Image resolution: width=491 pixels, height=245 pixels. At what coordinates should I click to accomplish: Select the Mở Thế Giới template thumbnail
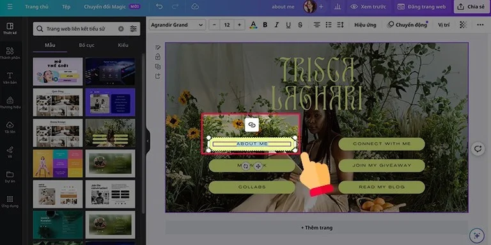58,71
